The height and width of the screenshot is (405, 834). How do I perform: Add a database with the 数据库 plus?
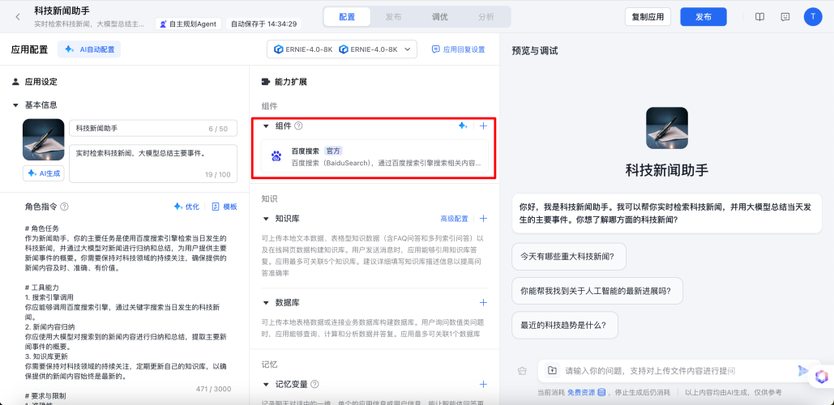pyautogui.click(x=483, y=302)
